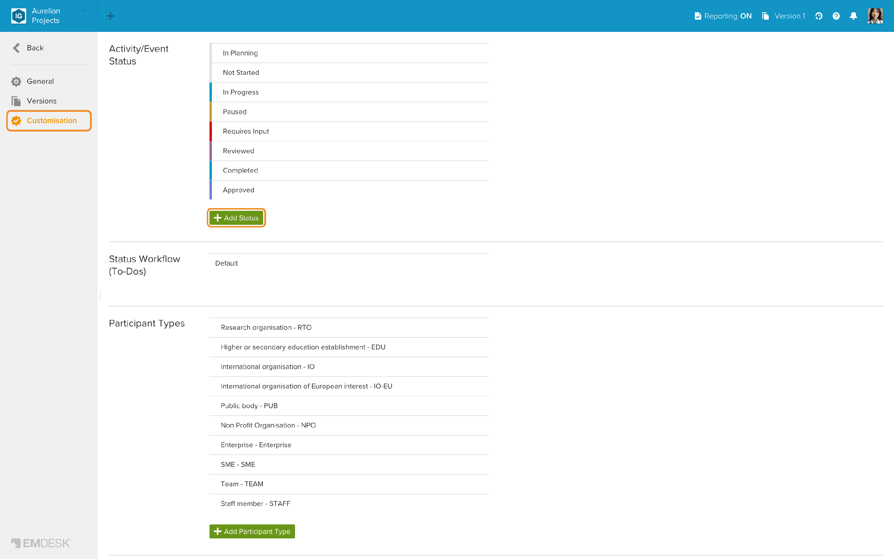Screen dimensions: 894x559
Task: Click the Version 1 document icon
Action: 766,16
